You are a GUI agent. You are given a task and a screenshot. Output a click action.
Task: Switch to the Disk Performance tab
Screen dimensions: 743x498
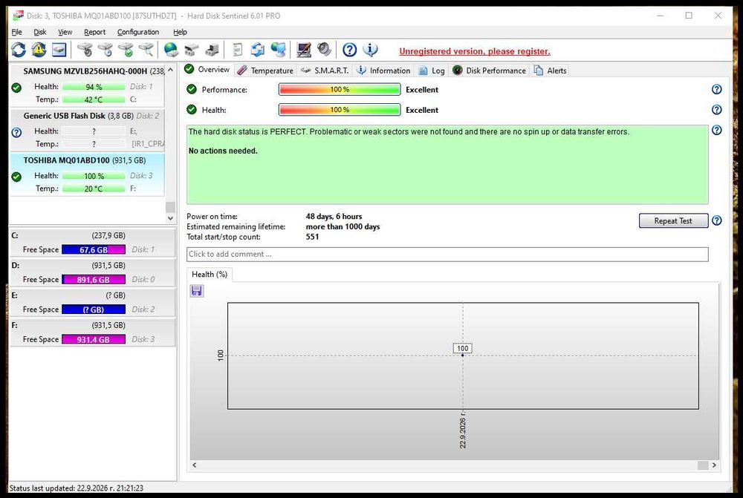489,71
